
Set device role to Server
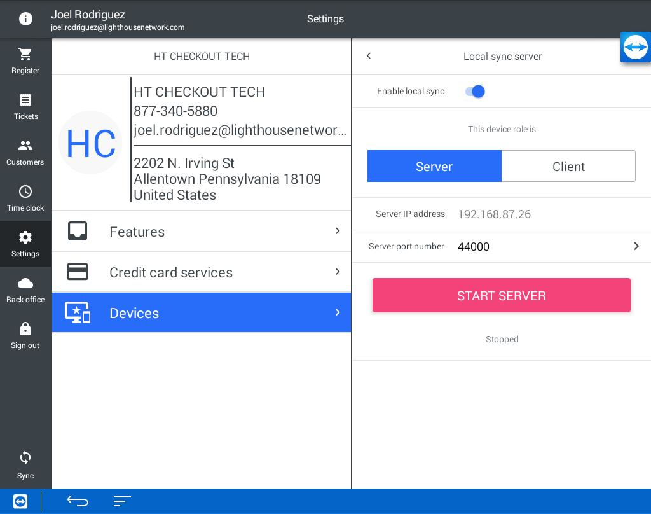434,167
